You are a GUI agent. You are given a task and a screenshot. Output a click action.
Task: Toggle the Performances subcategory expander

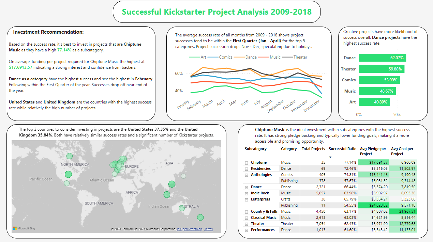click(x=246, y=230)
